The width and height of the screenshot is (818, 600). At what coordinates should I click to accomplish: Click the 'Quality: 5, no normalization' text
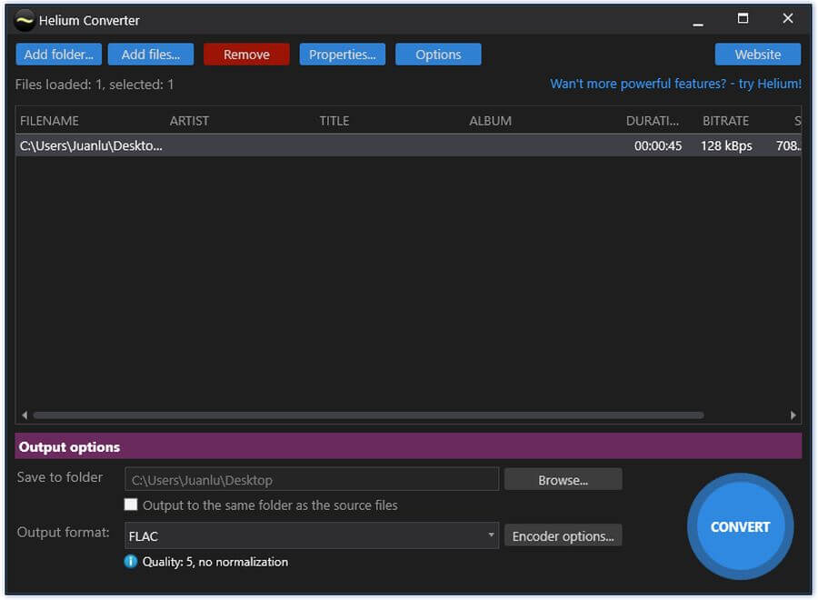pyautogui.click(x=214, y=562)
